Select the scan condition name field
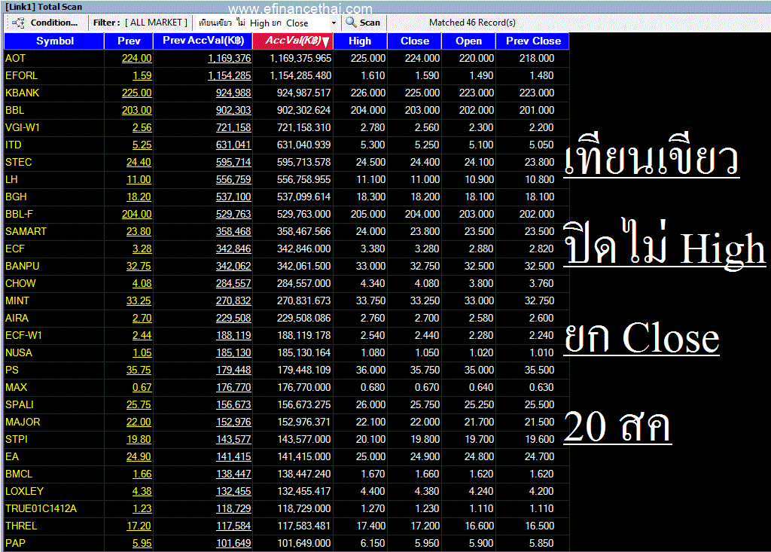 point(263,23)
